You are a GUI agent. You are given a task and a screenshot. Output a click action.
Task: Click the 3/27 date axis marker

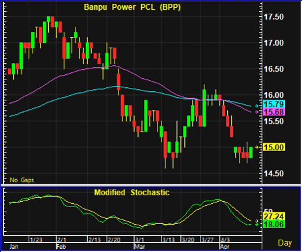click(x=208, y=240)
